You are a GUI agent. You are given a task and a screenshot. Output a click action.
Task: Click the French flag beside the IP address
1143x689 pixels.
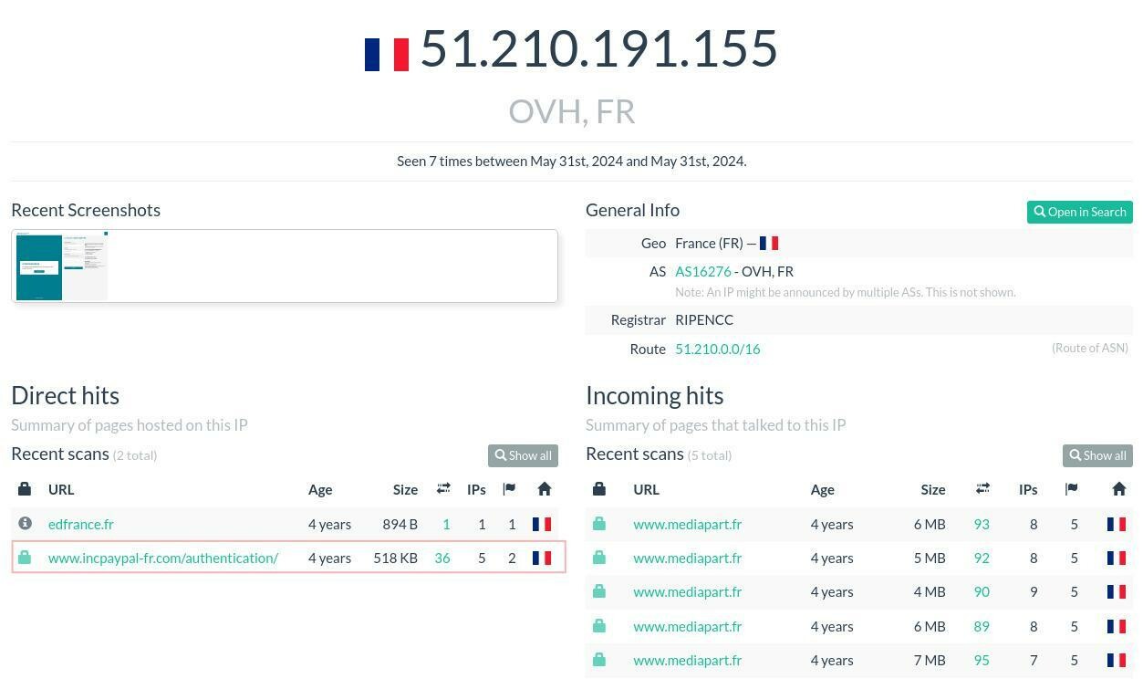click(387, 55)
